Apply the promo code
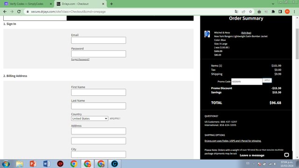 tap(267, 80)
